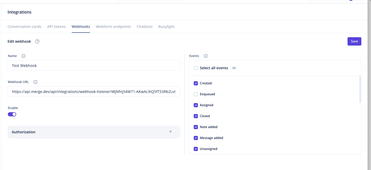This screenshot has height=170, width=371.
Task: Click the help icon beside Edit webhook
Action: 37,41
